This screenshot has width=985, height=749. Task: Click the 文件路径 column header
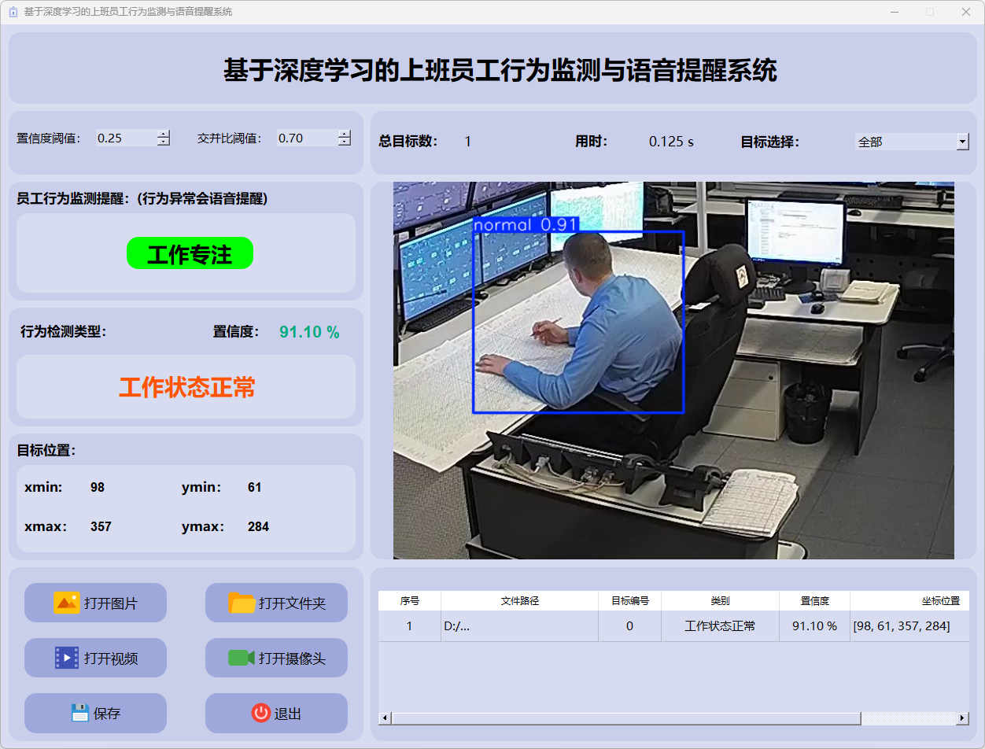(520, 600)
